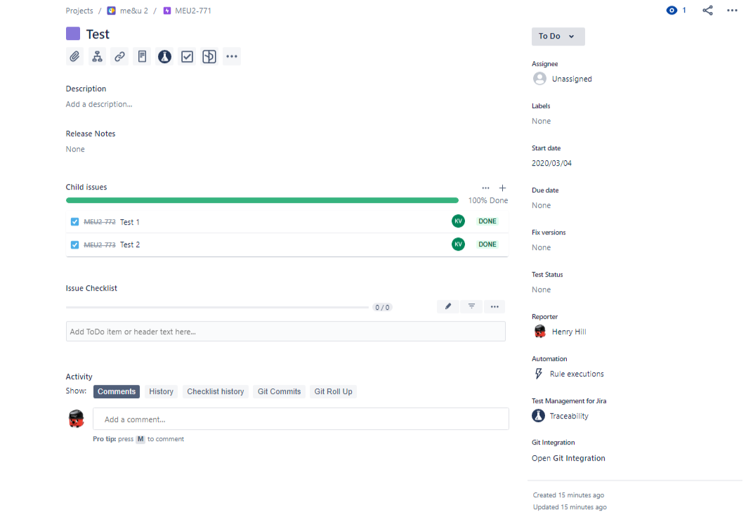The image size is (753, 531).
Task: Open the Test Management flask icon in toolbar
Action: [164, 57]
